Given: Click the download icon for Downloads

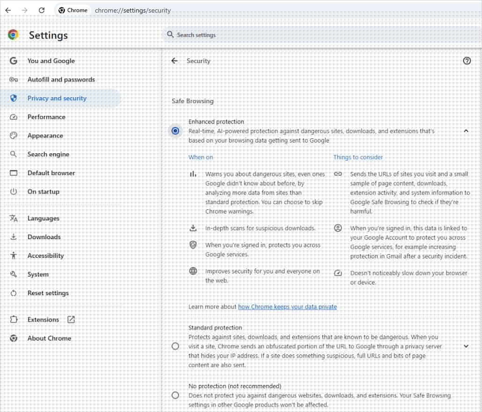Looking at the screenshot, I should [x=14, y=237].
